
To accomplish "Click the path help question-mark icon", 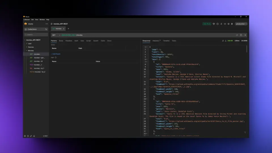I will pos(56,58).
